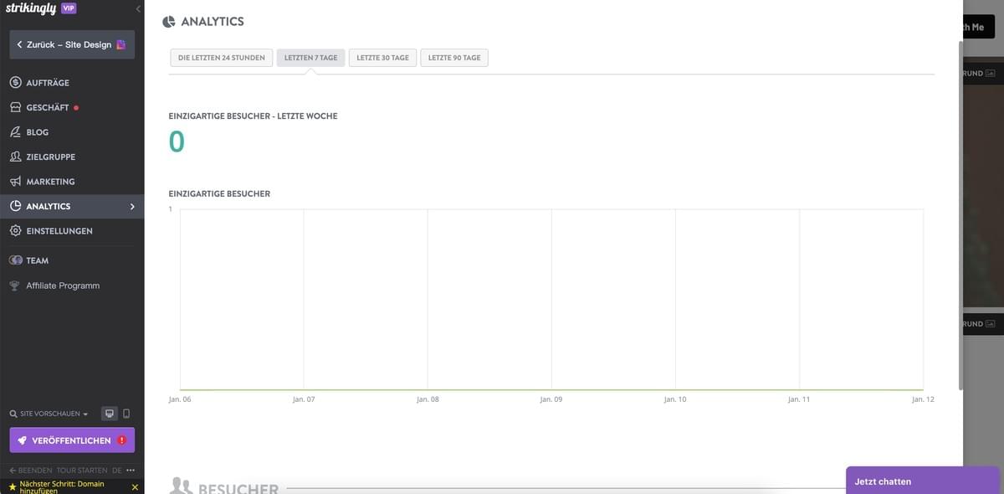Screen dimensions: 1004x494
Task: Click the red dot next to Geschäft
Action: 76,107
